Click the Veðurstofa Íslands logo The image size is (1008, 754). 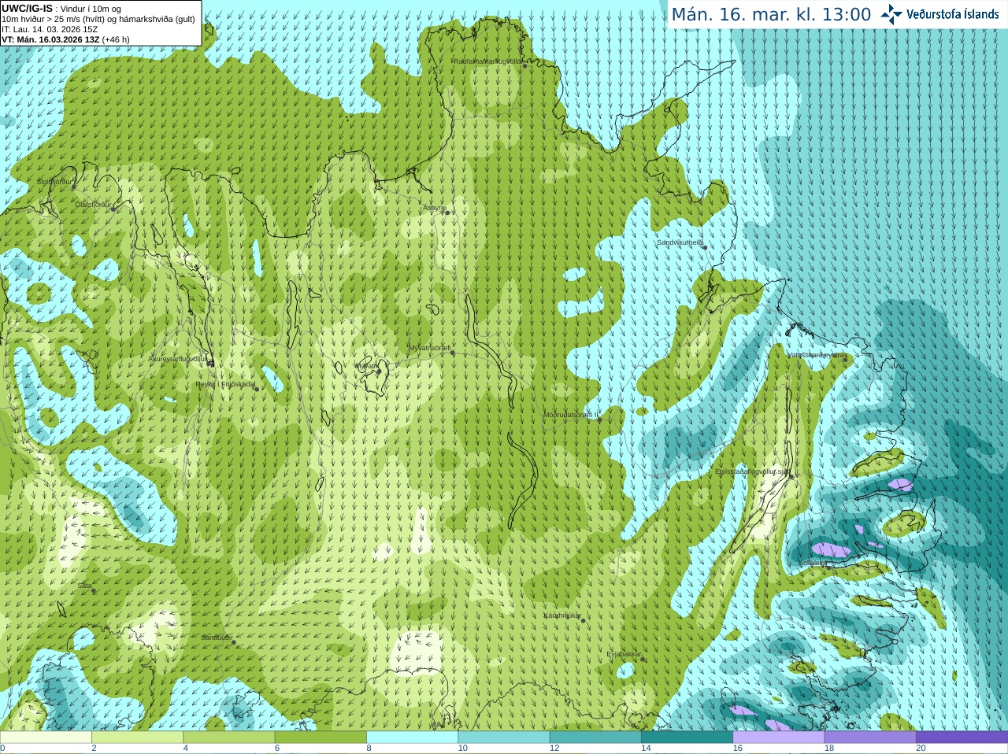point(941,13)
